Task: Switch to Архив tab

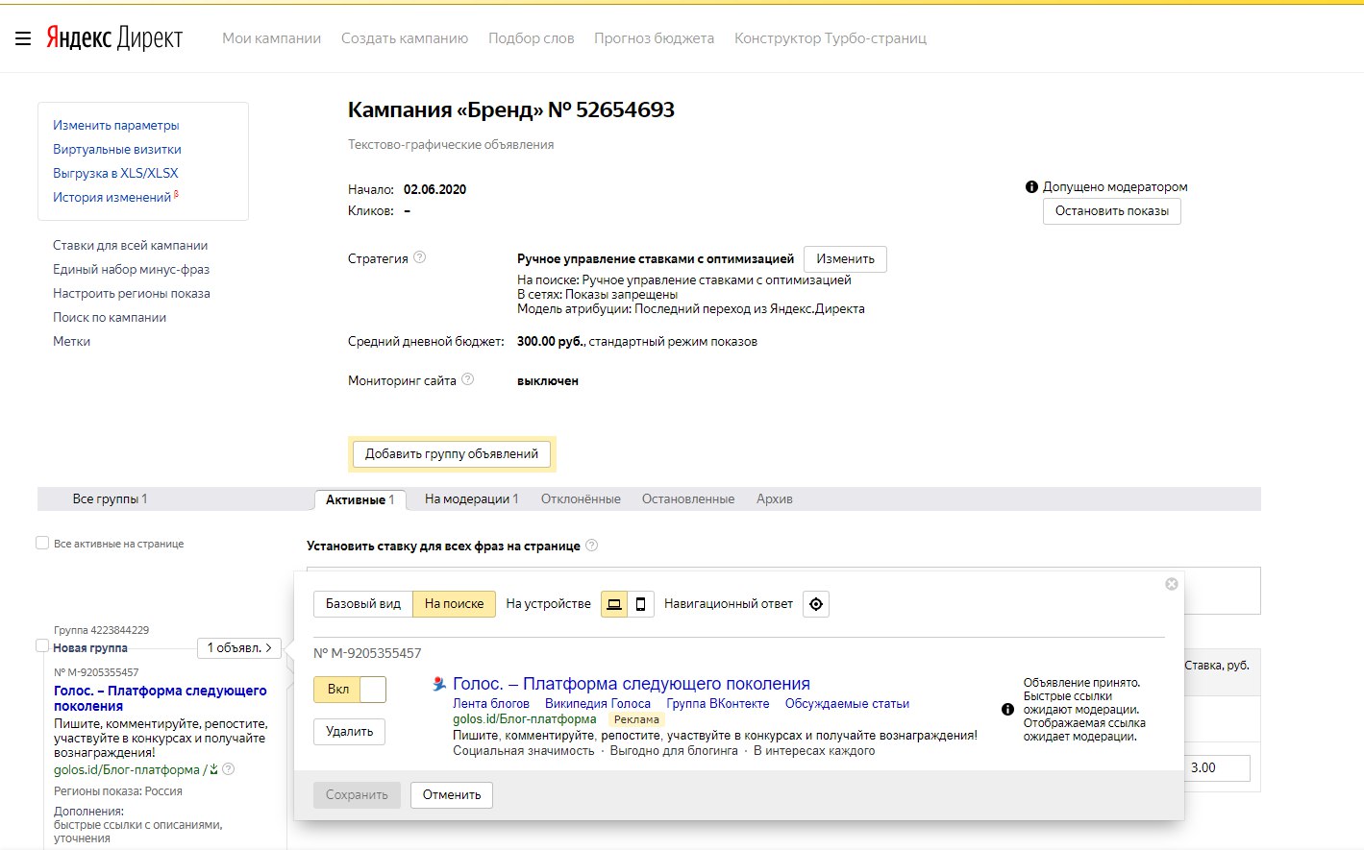Action: point(775,498)
